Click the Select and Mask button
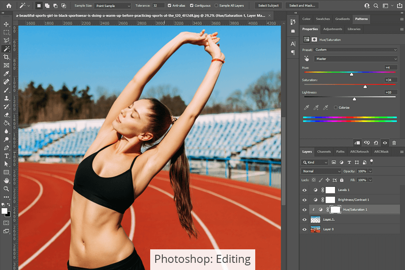This screenshot has height=270, width=405. (x=302, y=6)
